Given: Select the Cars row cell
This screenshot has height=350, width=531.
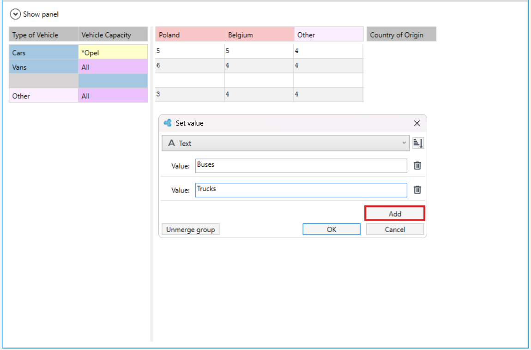Looking at the screenshot, I should (44, 52).
